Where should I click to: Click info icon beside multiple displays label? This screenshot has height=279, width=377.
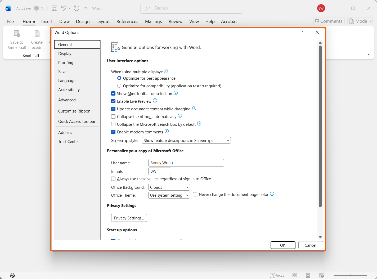pos(166,71)
